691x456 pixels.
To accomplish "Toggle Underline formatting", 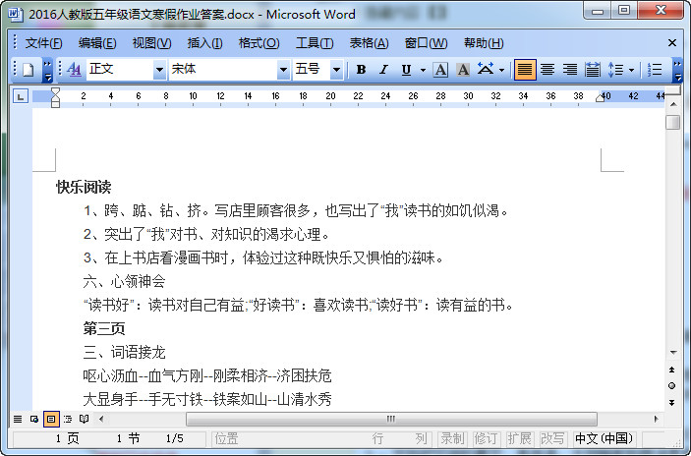I will coord(406,70).
